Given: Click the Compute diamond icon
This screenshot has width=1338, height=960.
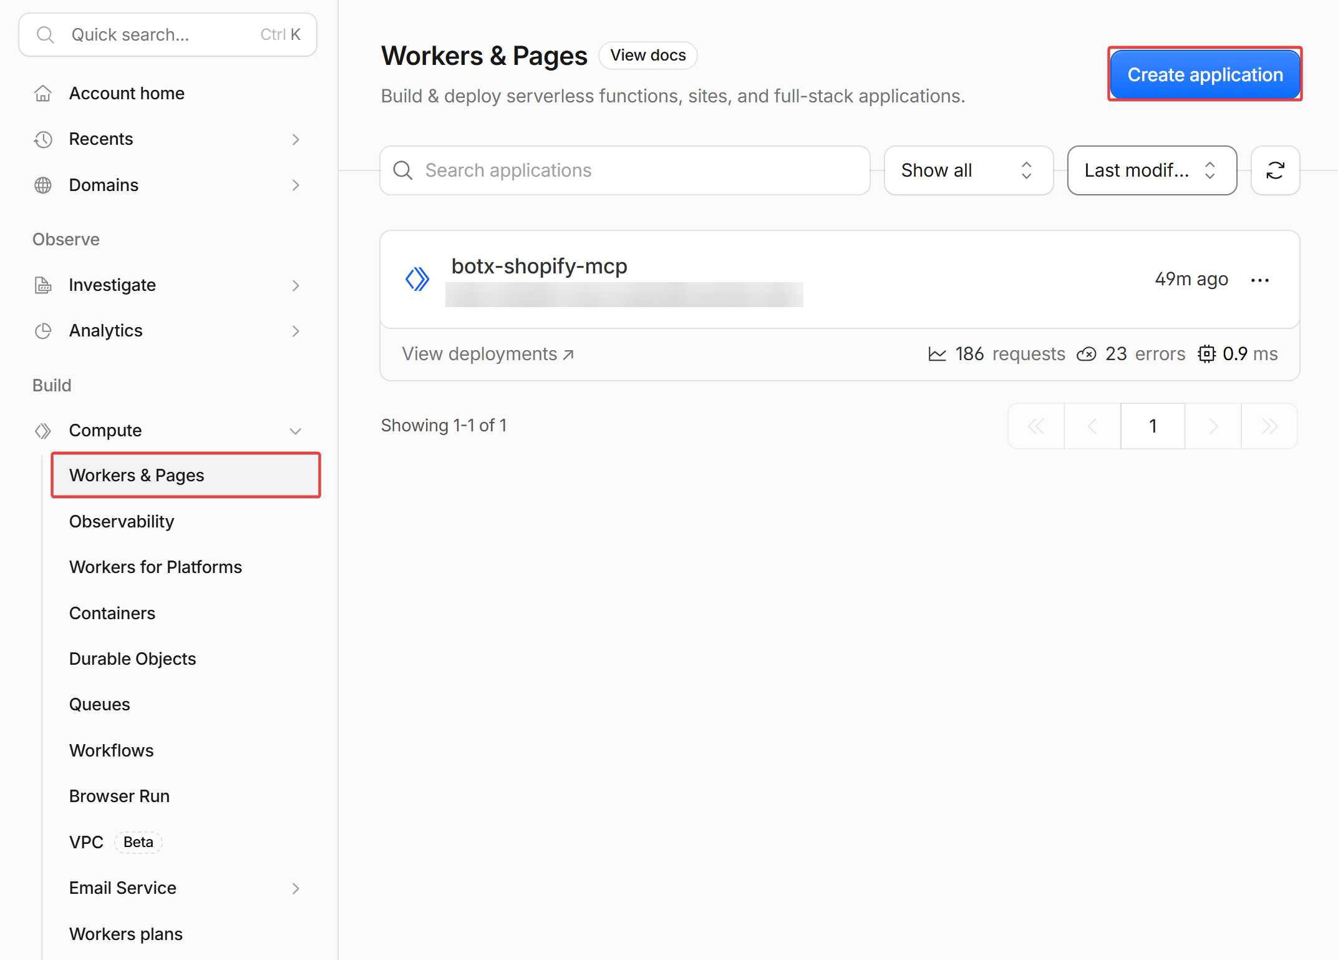Looking at the screenshot, I should (43, 431).
